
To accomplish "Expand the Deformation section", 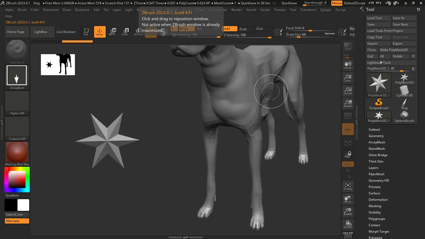I will [378, 200].
